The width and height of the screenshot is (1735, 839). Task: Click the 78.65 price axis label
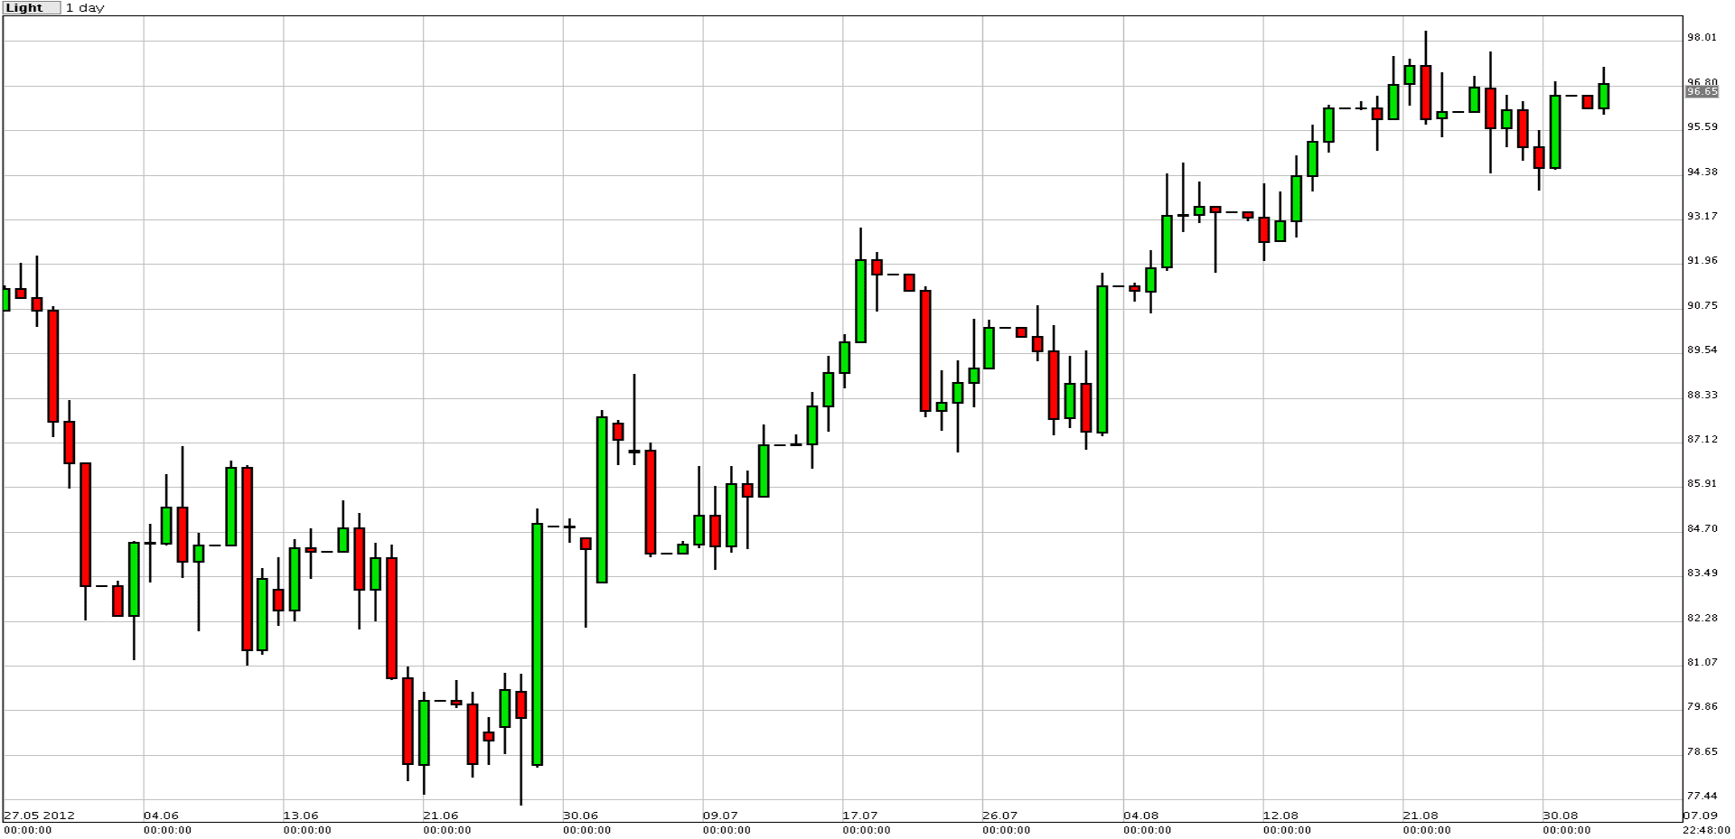pos(1702,751)
